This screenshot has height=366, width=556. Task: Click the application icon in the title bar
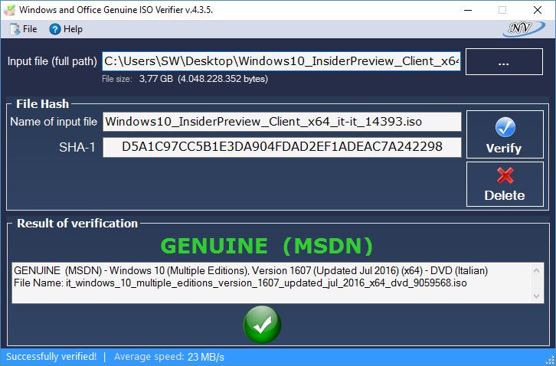[x=8, y=10]
